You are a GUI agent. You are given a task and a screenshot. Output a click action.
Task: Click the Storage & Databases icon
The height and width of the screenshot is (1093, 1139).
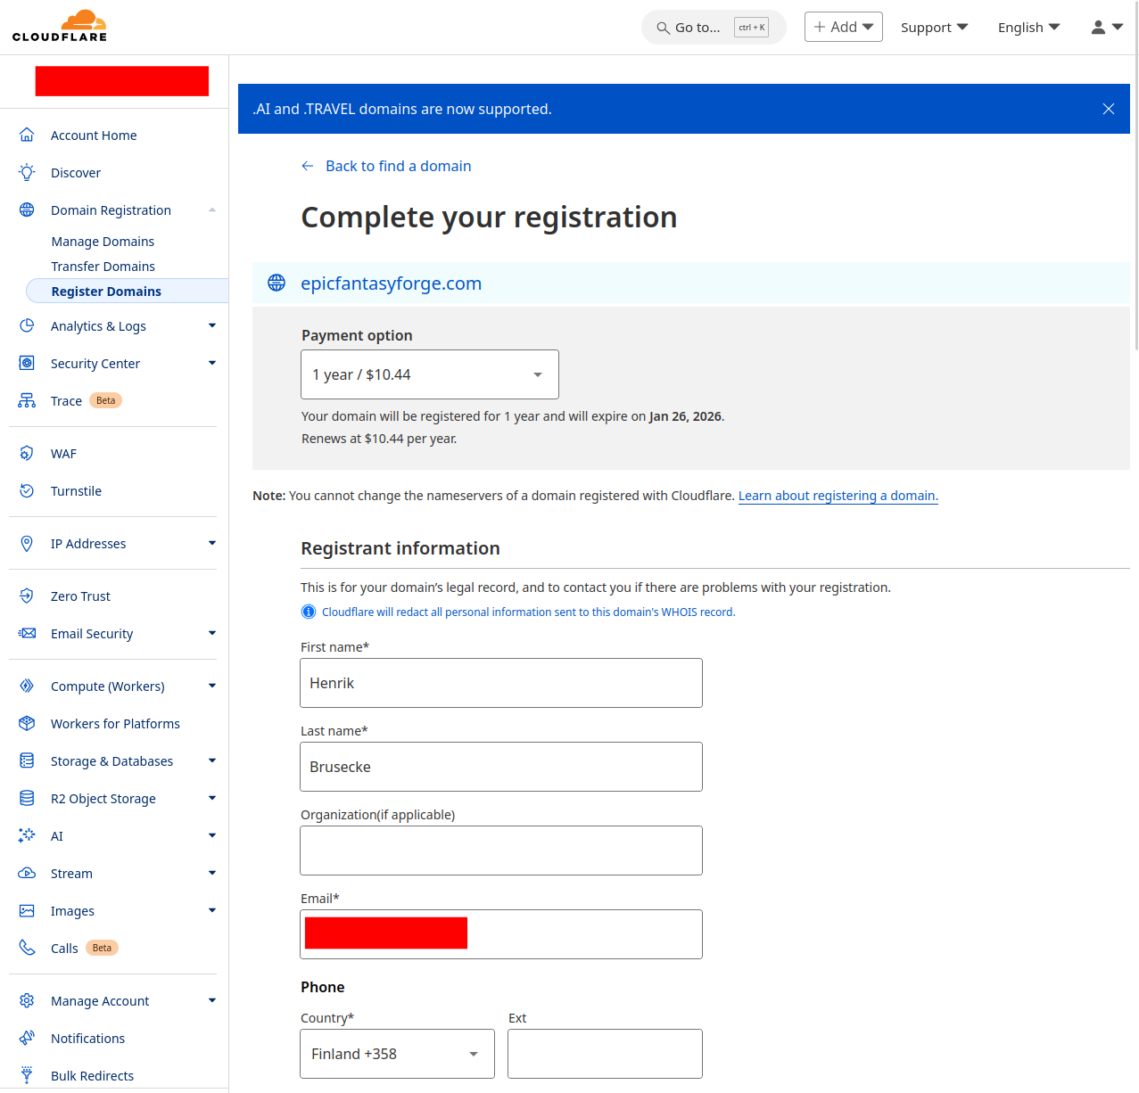tap(27, 760)
